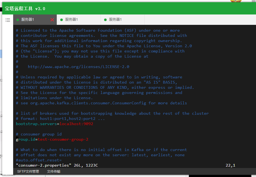Click the 宝塔远程工具 v3.0 title bar
Screen dimensions: 256x177
(25, 8)
